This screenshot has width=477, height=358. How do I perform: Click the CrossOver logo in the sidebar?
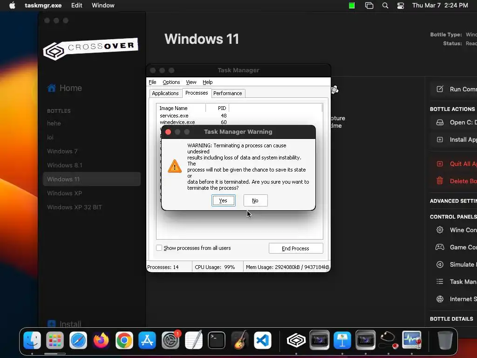coord(91,48)
